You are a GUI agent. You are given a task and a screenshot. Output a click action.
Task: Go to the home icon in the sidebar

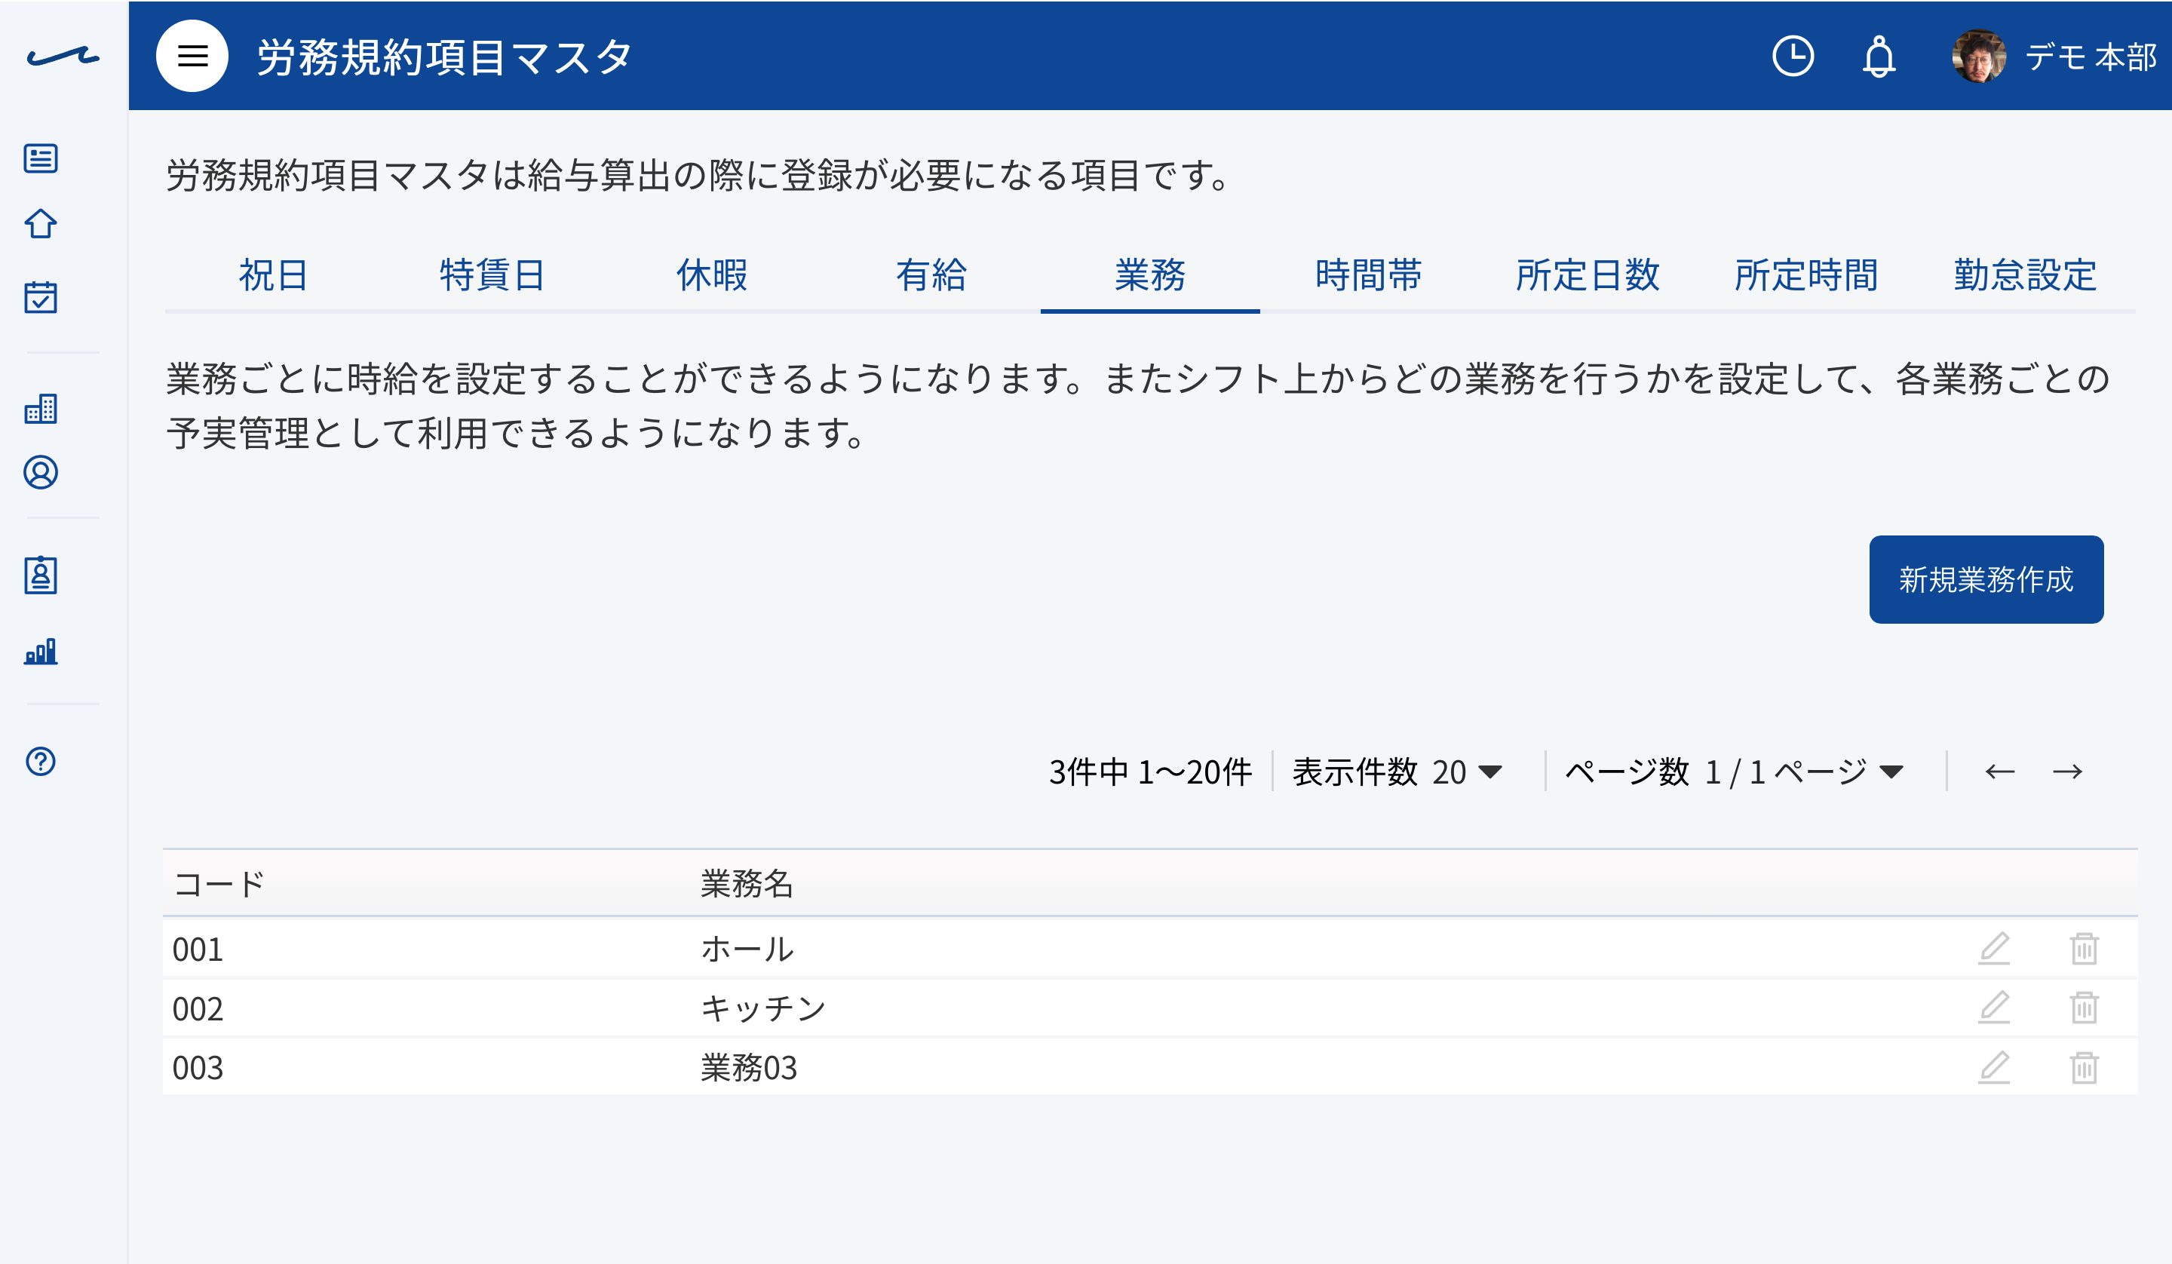coord(41,224)
